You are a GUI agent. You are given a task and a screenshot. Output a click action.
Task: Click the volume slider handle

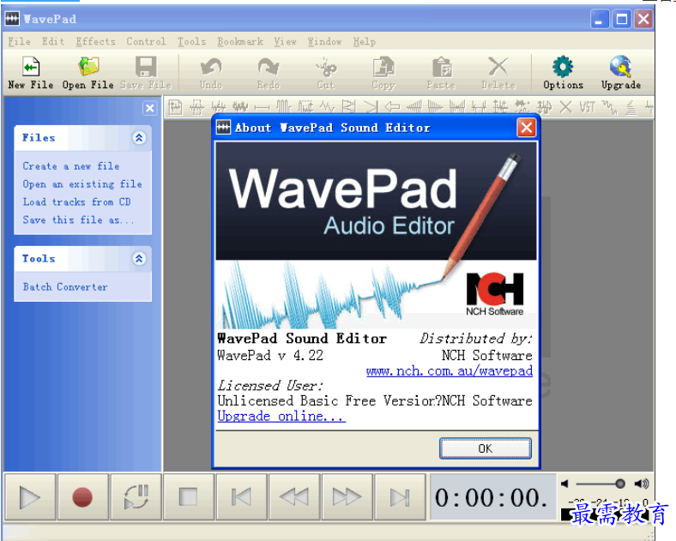point(619,484)
